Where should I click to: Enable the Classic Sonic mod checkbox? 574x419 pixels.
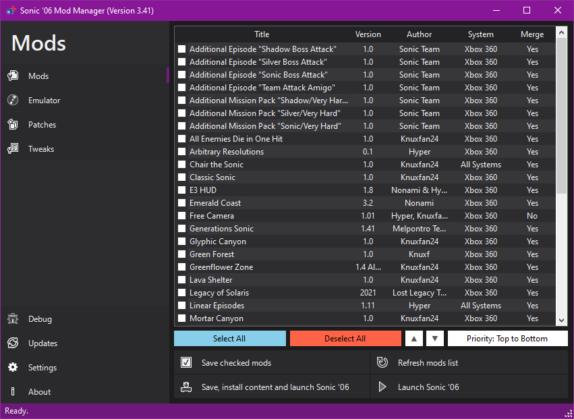[182, 177]
